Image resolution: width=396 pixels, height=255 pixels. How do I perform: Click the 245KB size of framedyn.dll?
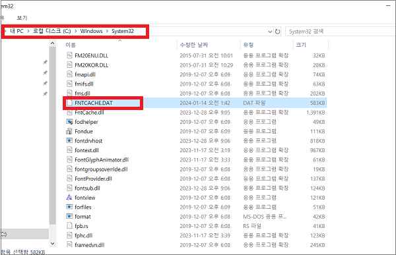pyautogui.click(x=317, y=245)
